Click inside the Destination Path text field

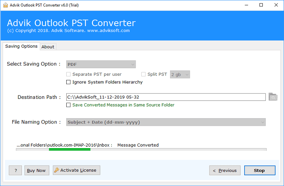[166, 97]
